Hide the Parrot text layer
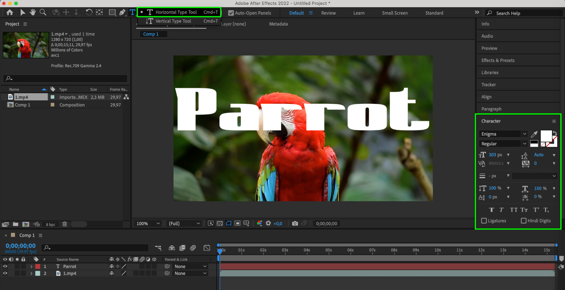Viewport: 565px width, 290px height. (x=5, y=266)
